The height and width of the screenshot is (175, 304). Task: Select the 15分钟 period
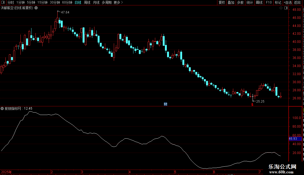[x=43, y=2]
